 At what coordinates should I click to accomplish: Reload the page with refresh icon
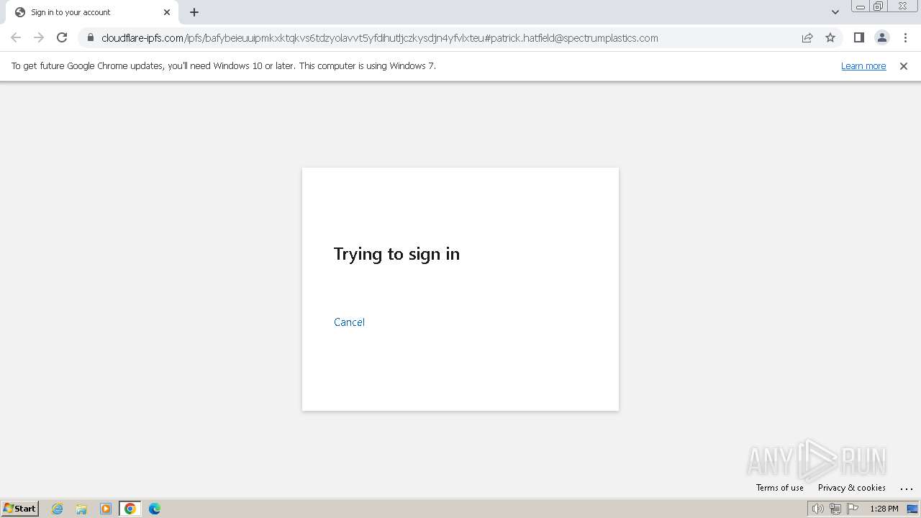pyautogui.click(x=62, y=37)
